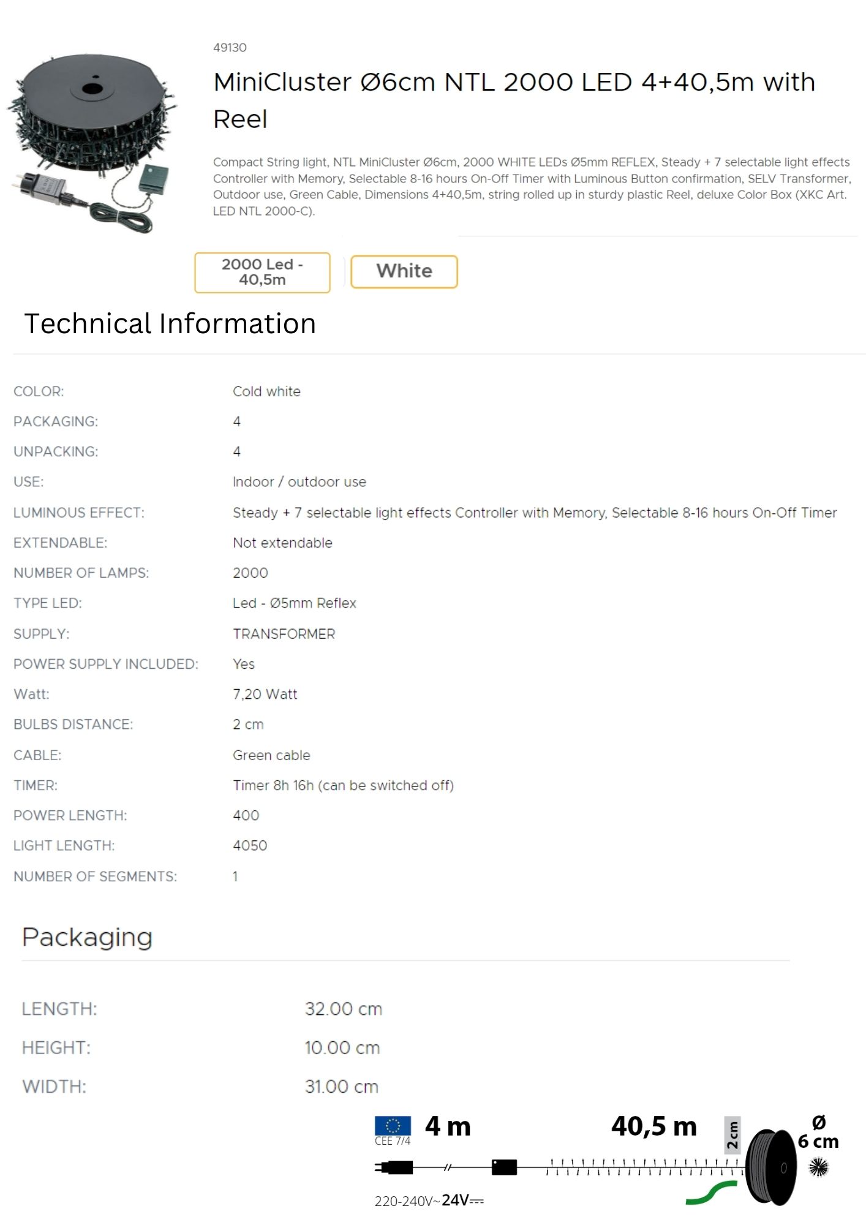
Task: Click the cluster starburst icon under 6 cm
Action: tap(818, 1167)
